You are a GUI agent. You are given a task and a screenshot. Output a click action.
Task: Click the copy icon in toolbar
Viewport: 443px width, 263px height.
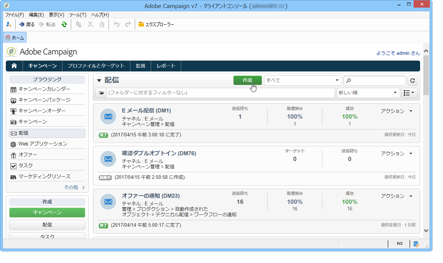tap(79, 24)
